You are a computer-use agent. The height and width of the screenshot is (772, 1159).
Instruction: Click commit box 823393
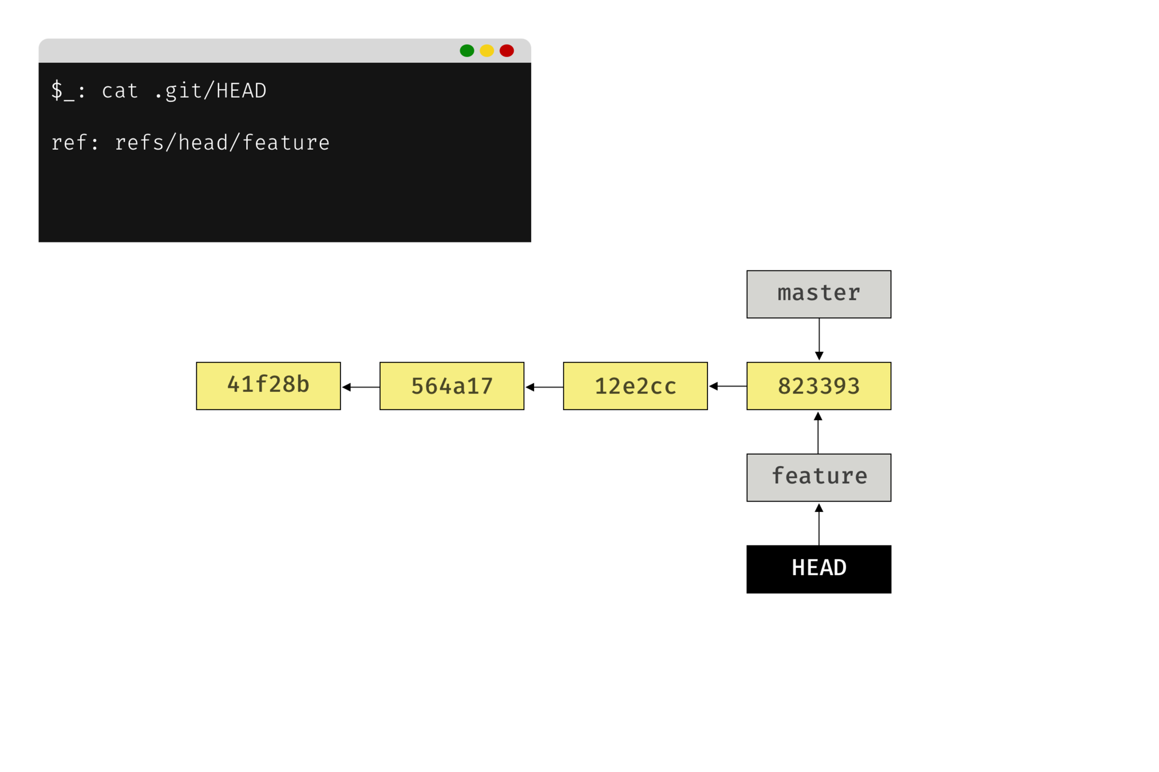pyautogui.click(x=818, y=385)
